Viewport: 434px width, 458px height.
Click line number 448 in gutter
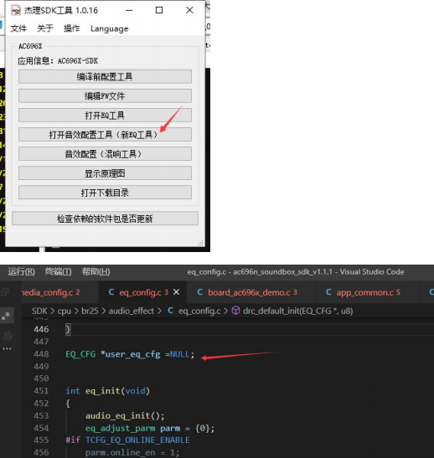pyautogui.click(x=41, y=354)
